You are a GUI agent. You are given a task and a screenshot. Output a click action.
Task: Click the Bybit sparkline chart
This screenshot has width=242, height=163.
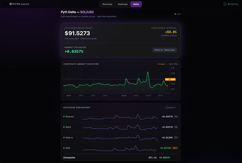120,127
